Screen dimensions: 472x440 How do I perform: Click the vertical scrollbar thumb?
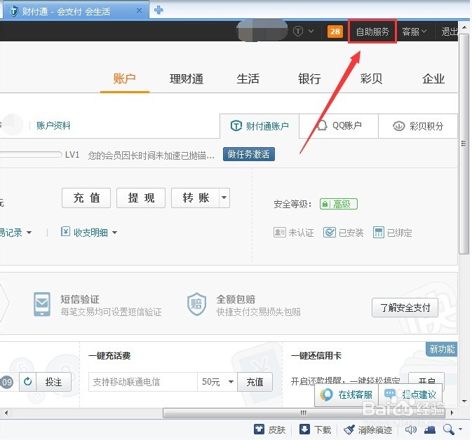464,143
